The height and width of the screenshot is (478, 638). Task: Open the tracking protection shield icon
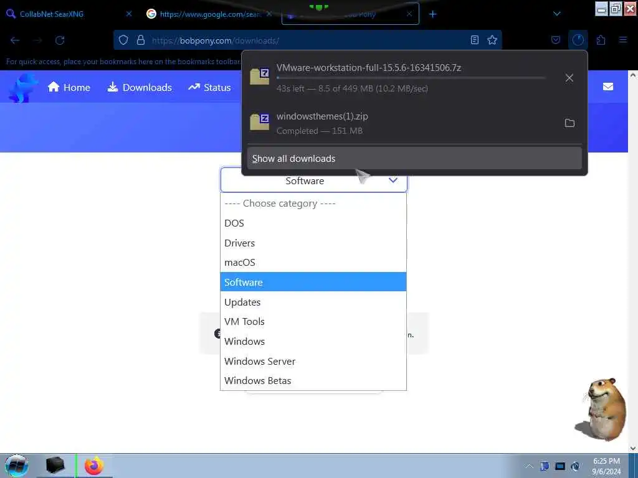point(123,40)
